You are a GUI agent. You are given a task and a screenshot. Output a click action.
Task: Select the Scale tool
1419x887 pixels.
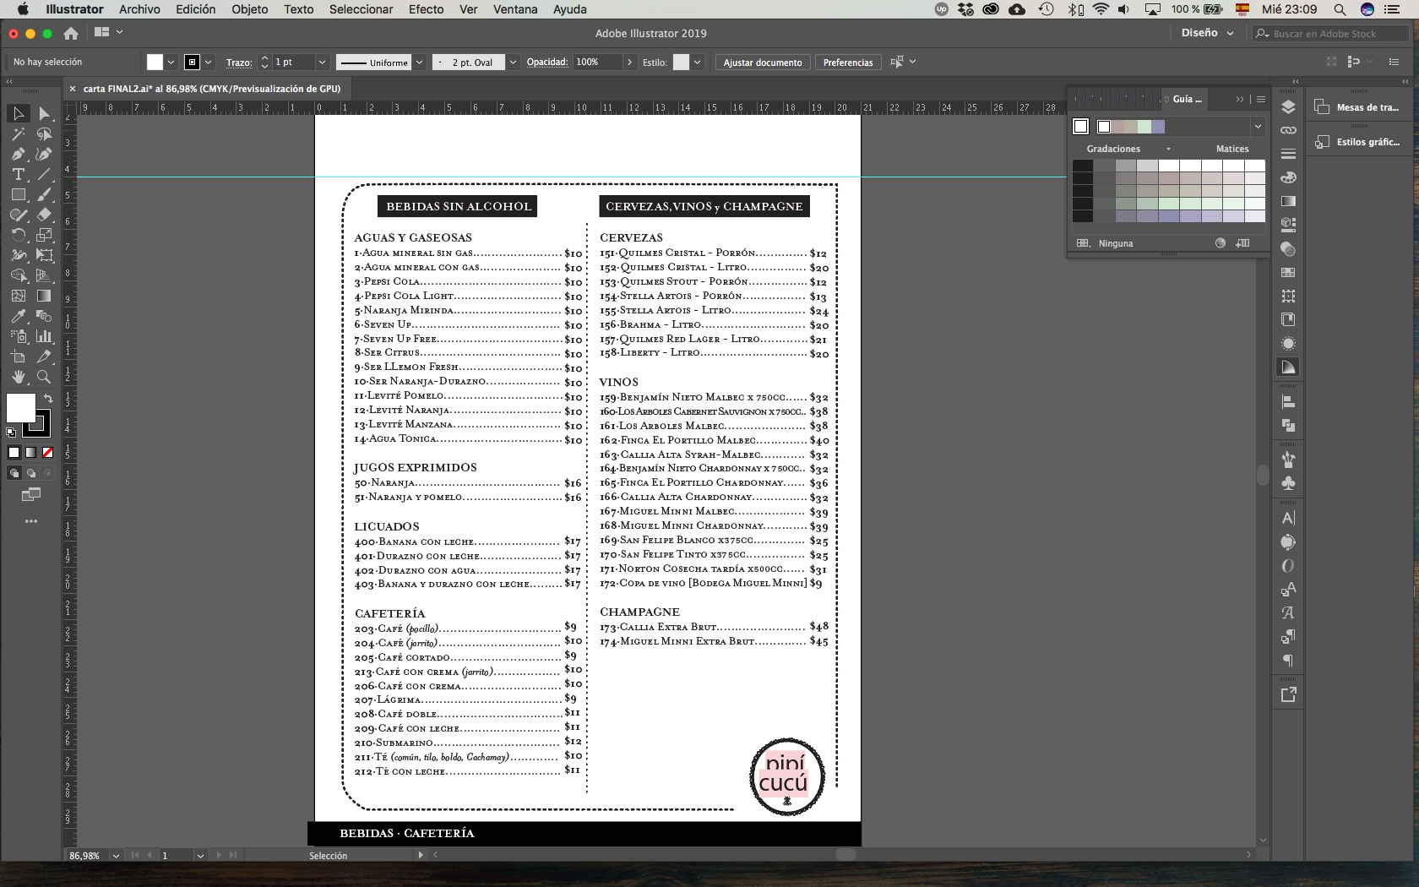[44, 235]
